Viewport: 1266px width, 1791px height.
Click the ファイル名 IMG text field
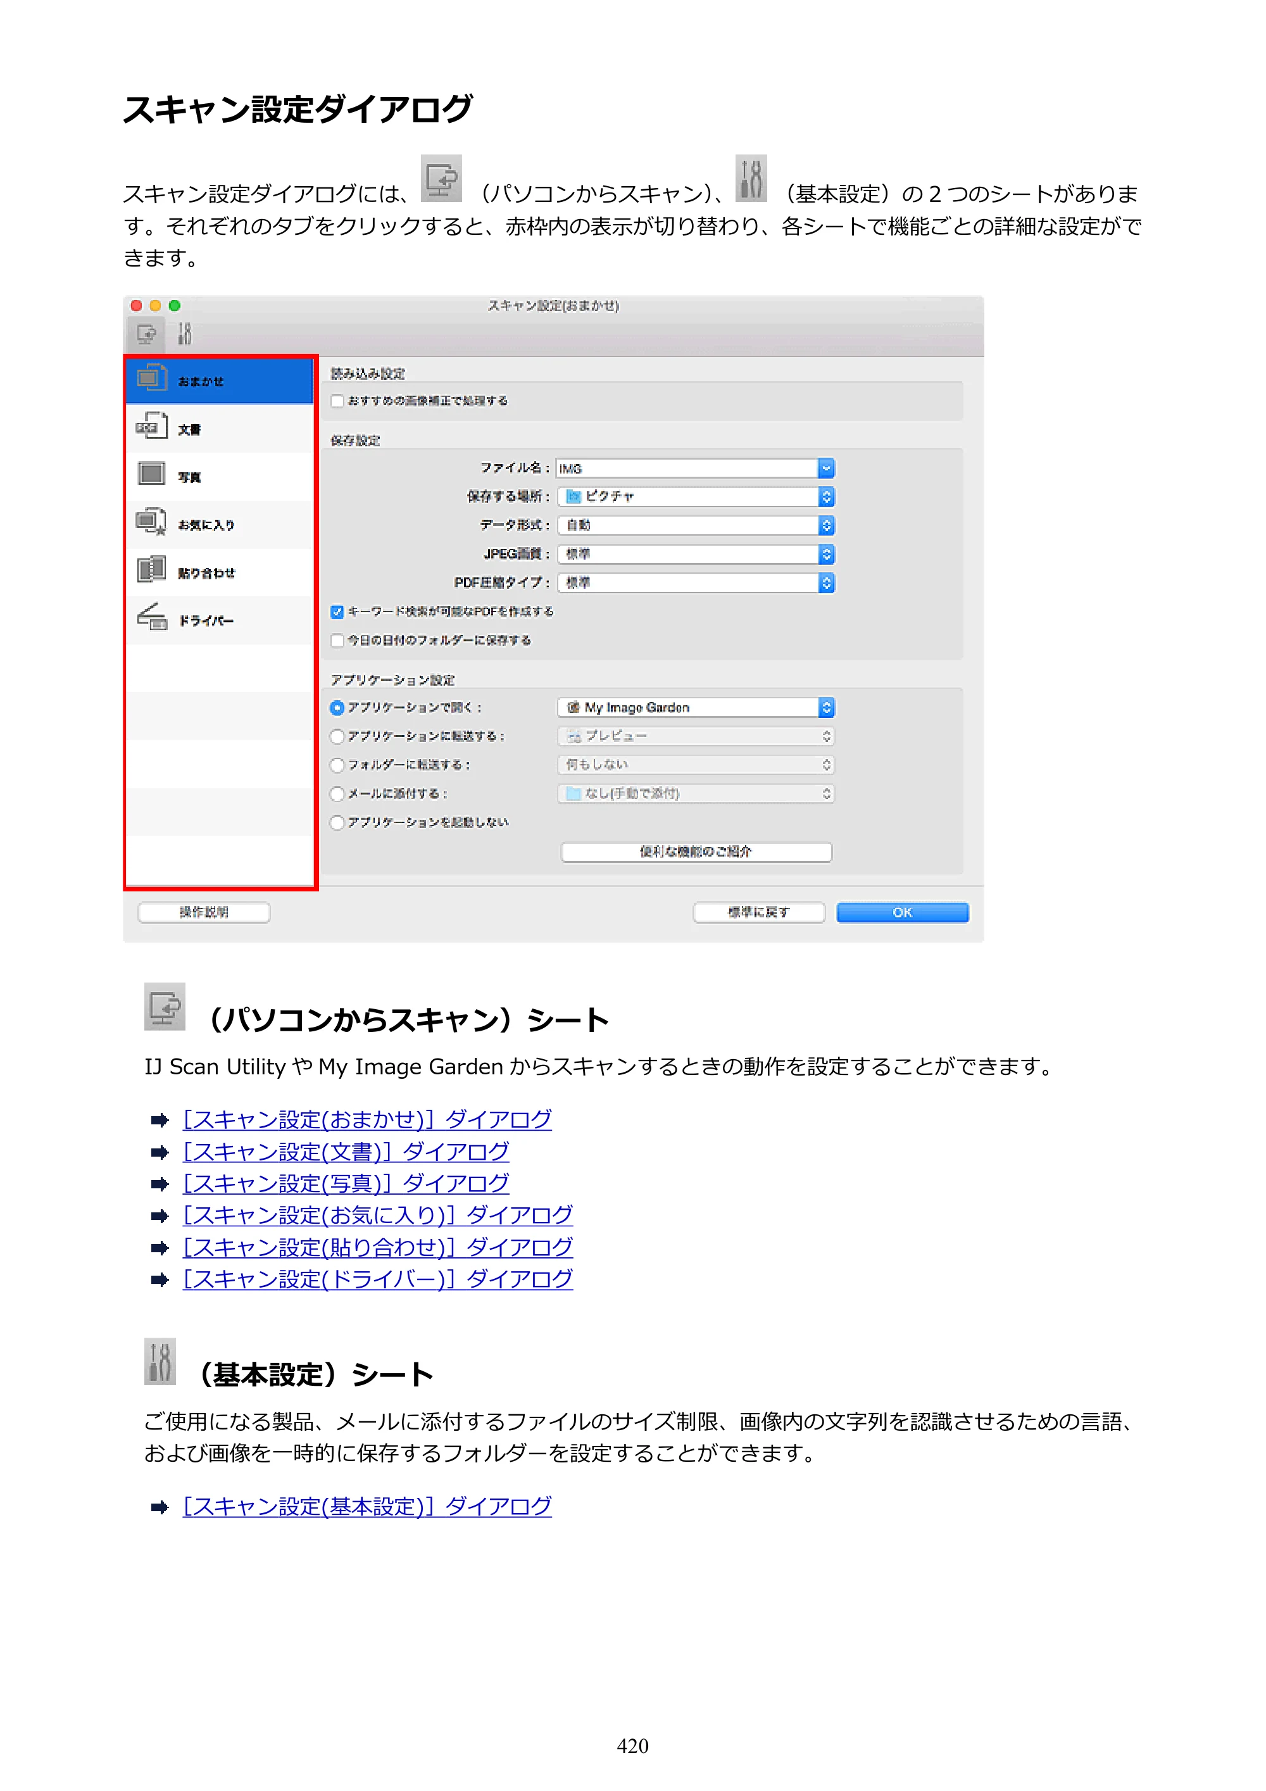[x=687, y=468]
